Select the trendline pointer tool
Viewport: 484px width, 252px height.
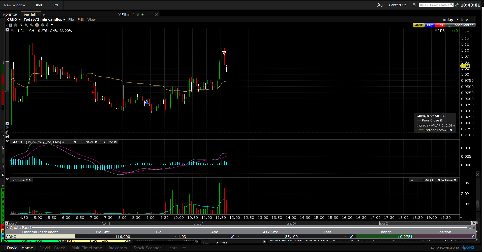click(x=21, y=25)
